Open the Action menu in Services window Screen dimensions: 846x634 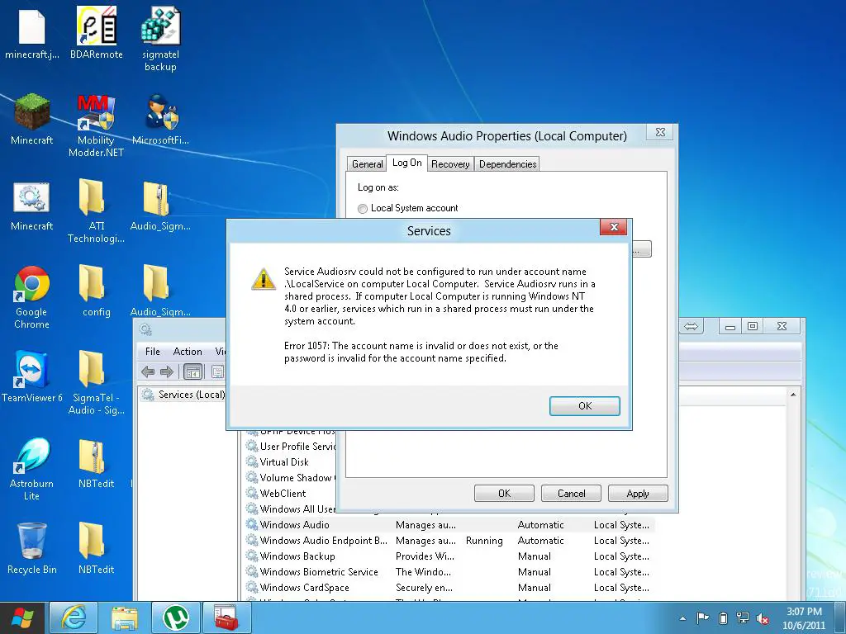tap(188, 352)
